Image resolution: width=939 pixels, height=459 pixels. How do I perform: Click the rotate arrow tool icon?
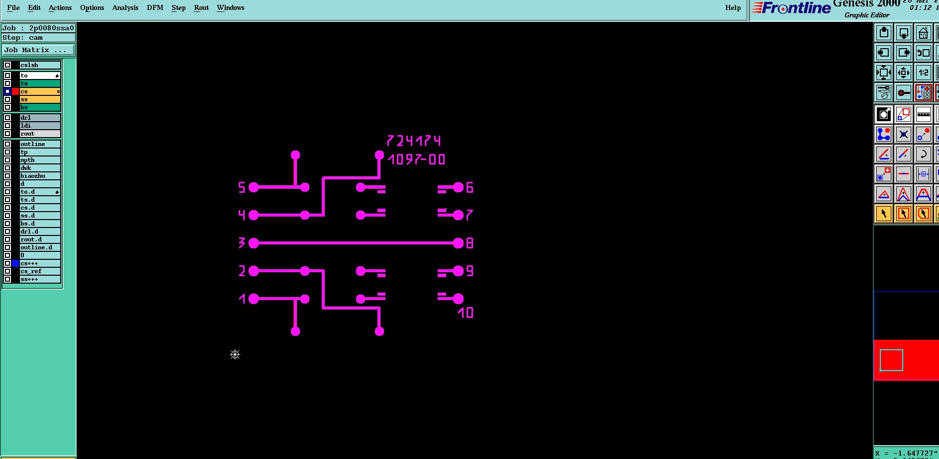point(923,154)
